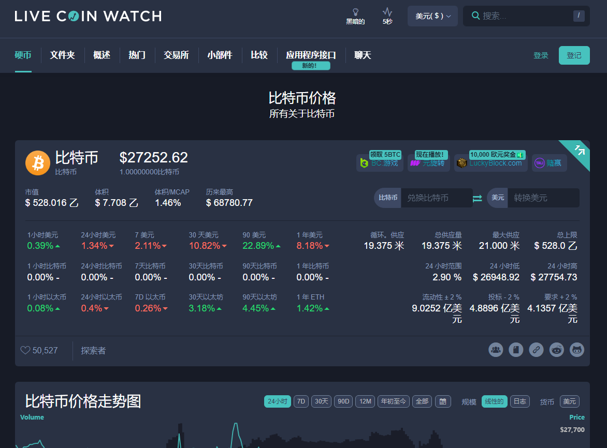Click the 兑换比特币 input field
The width and height of the screenshot is (607, 448).
436,198
